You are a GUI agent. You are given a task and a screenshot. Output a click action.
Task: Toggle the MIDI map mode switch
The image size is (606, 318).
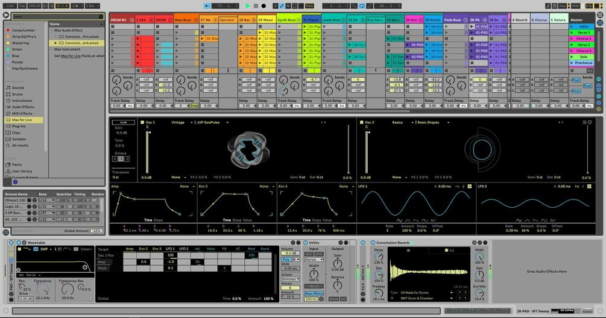(576, 6)
